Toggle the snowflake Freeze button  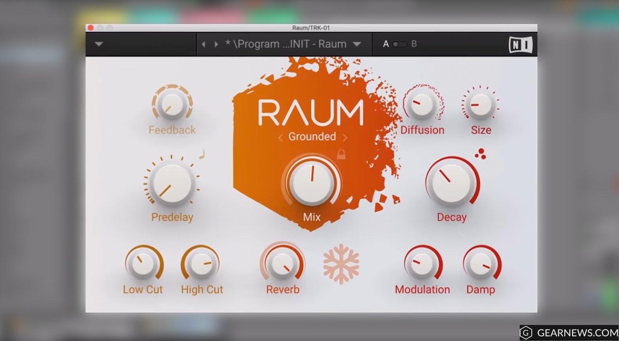341,264
